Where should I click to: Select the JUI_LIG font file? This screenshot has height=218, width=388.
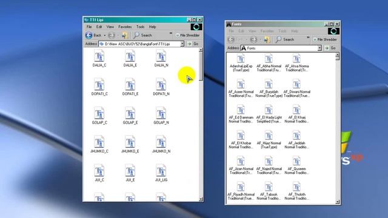(x=161, y=173)
